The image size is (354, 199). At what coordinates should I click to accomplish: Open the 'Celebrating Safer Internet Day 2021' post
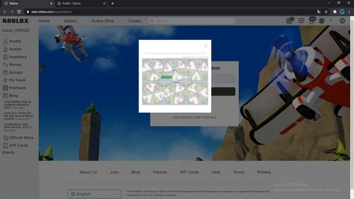(18, 127)
